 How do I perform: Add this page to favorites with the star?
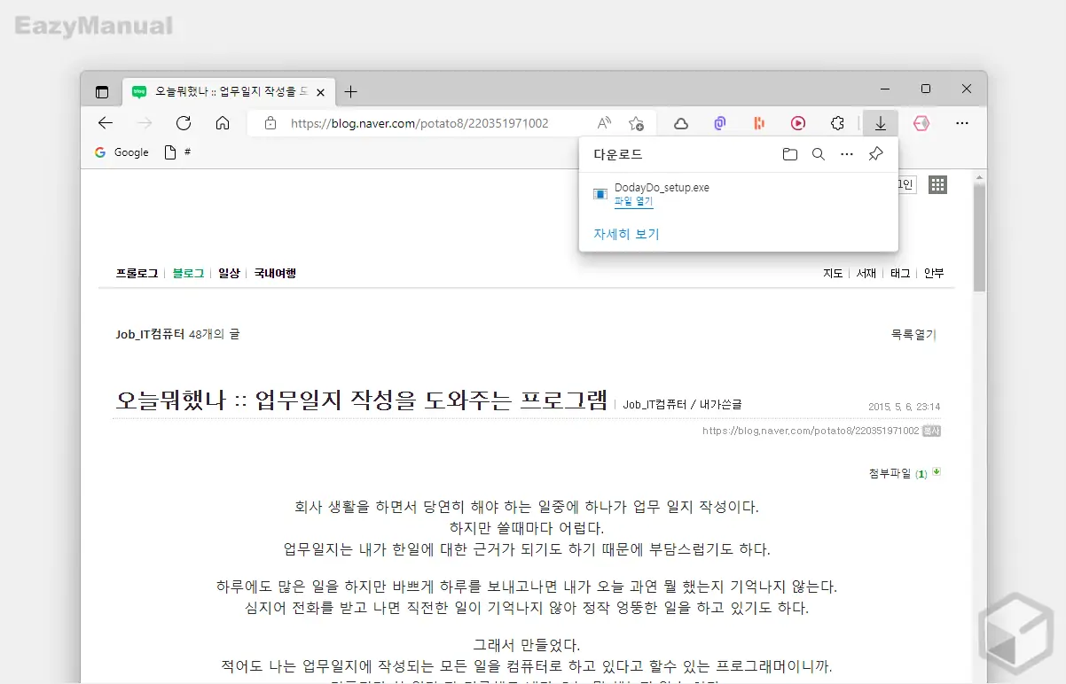pos(637,123)
